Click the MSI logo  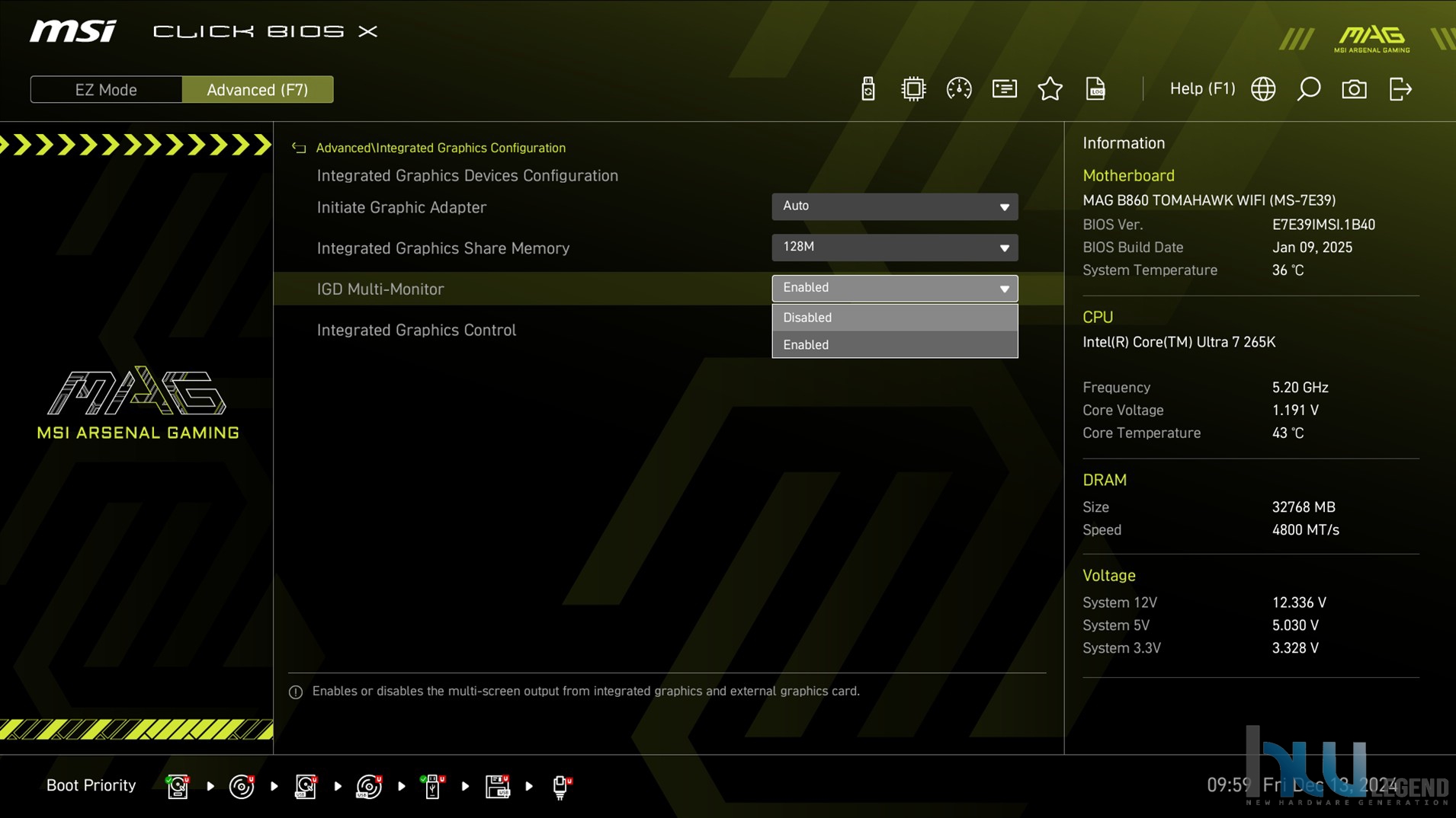point(73,31)
